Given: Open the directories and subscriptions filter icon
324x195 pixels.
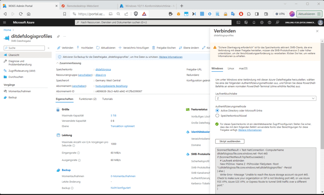Looking at the screenshot, I should 246,22.
